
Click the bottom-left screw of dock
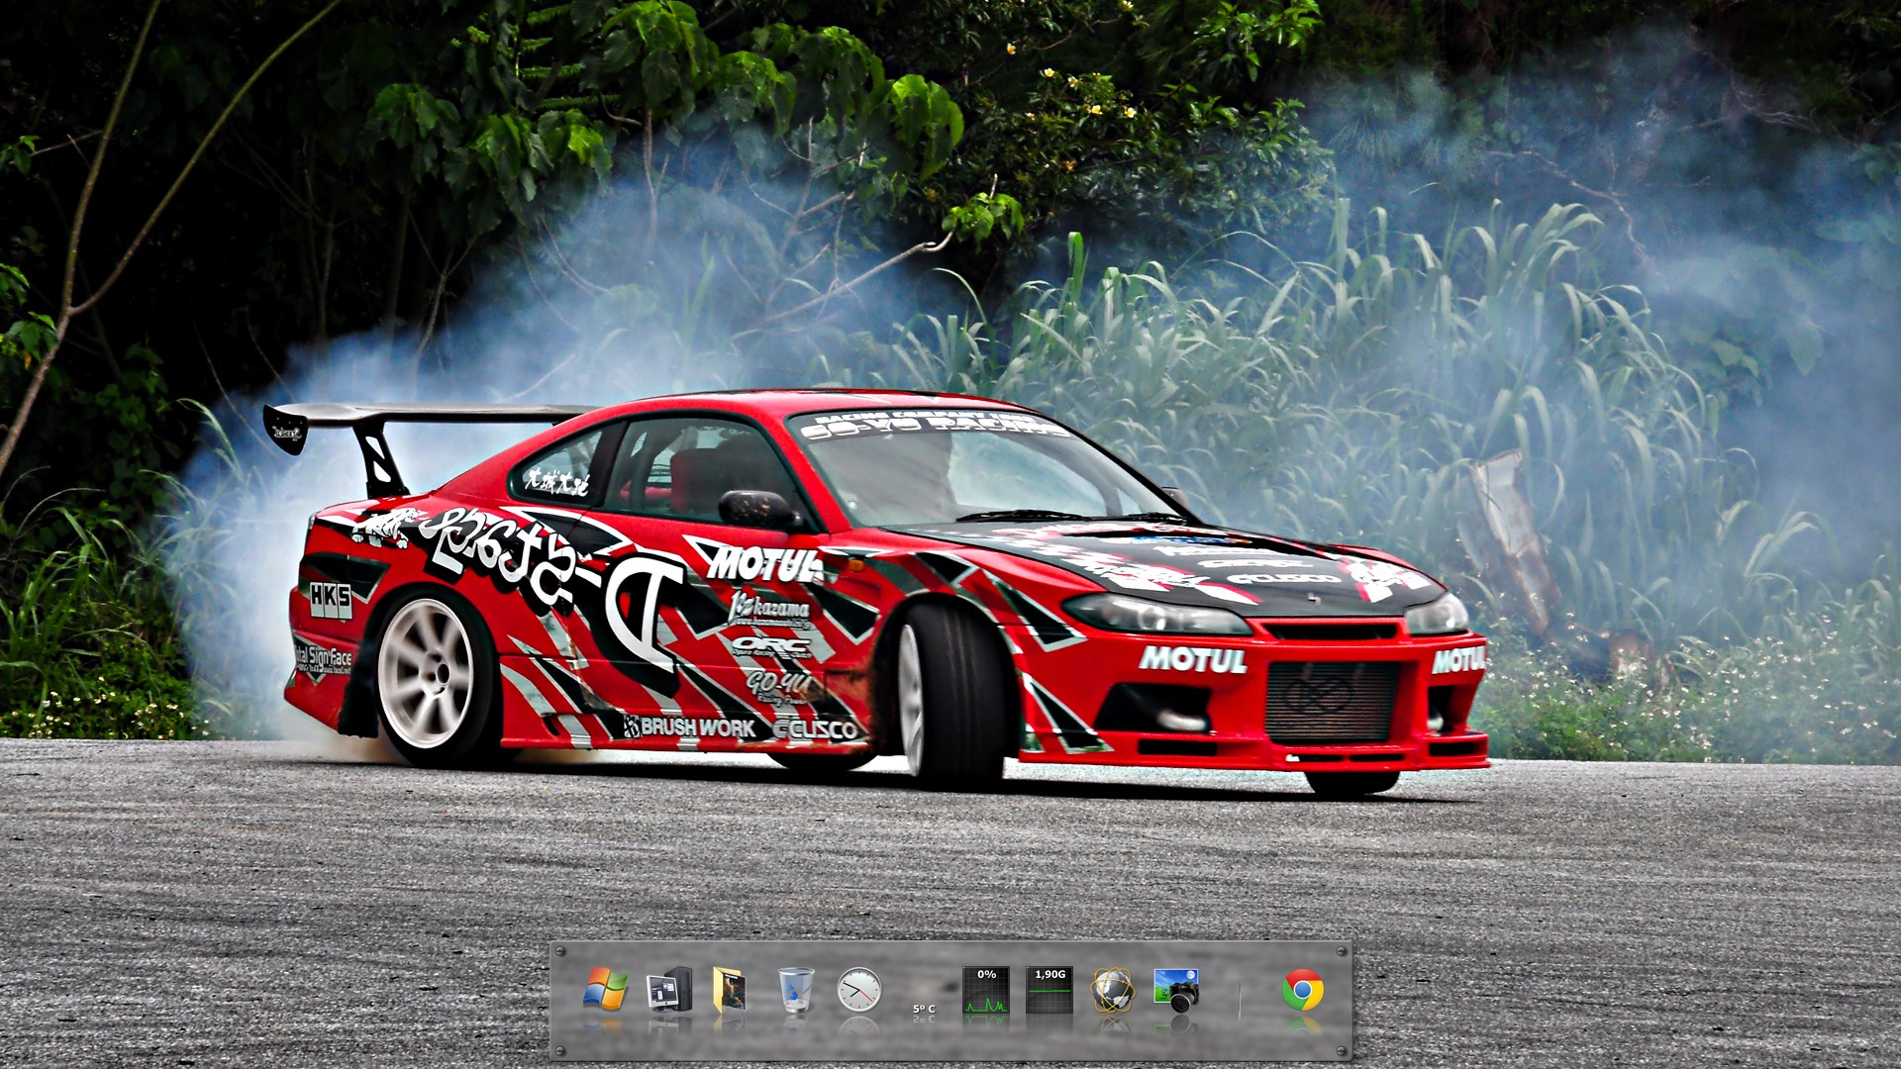(x=561, y=1050)
